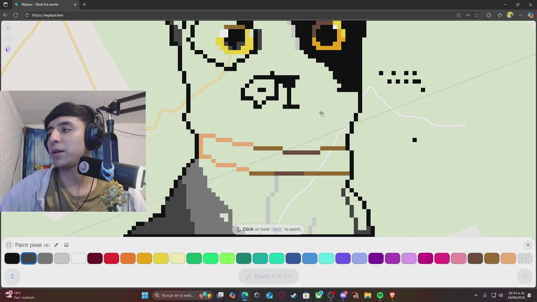Image resolution: width=537 pixels, height=302 pixels.
Task: Choose the indigo color swatch
Action: coord(343,258)
